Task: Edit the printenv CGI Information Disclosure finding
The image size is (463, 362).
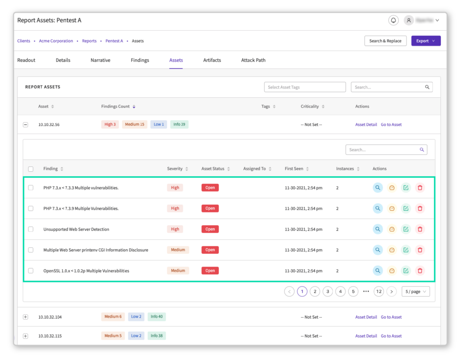Action: 406,250
